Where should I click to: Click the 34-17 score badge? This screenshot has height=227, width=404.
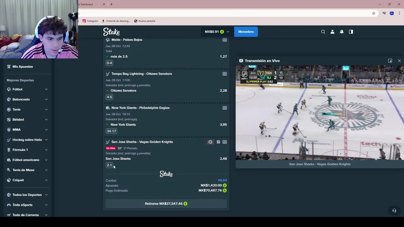(111, 131)
